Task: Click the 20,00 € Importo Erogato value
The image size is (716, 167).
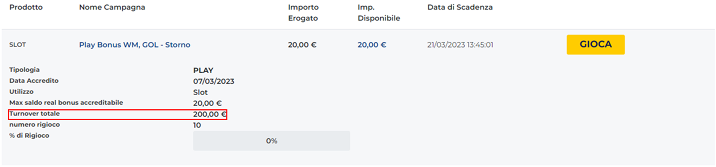Action: point(302,45)
